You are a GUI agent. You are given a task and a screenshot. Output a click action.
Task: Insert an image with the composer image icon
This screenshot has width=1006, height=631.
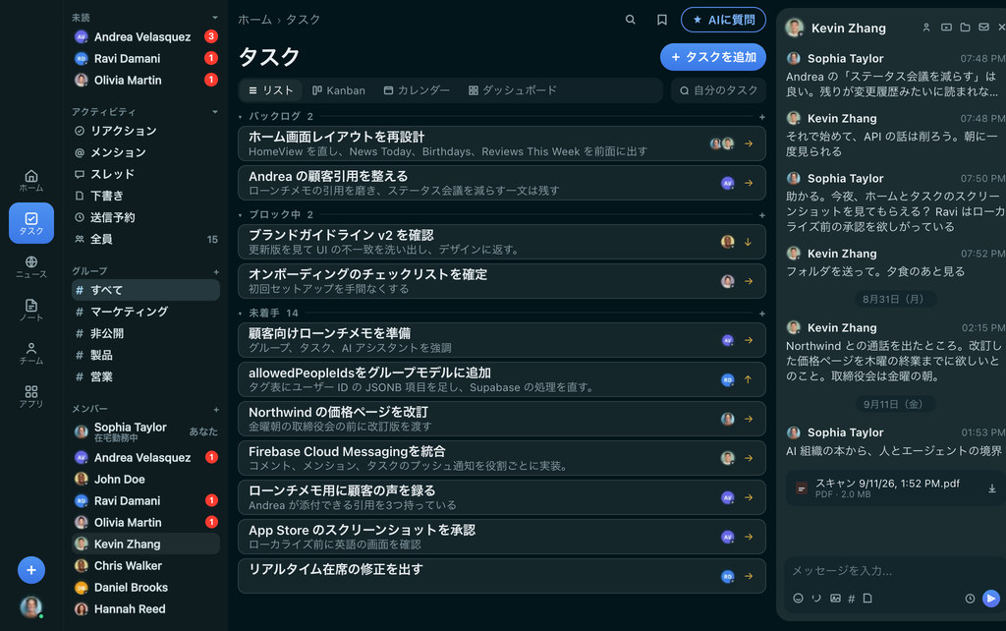(835, 599)
